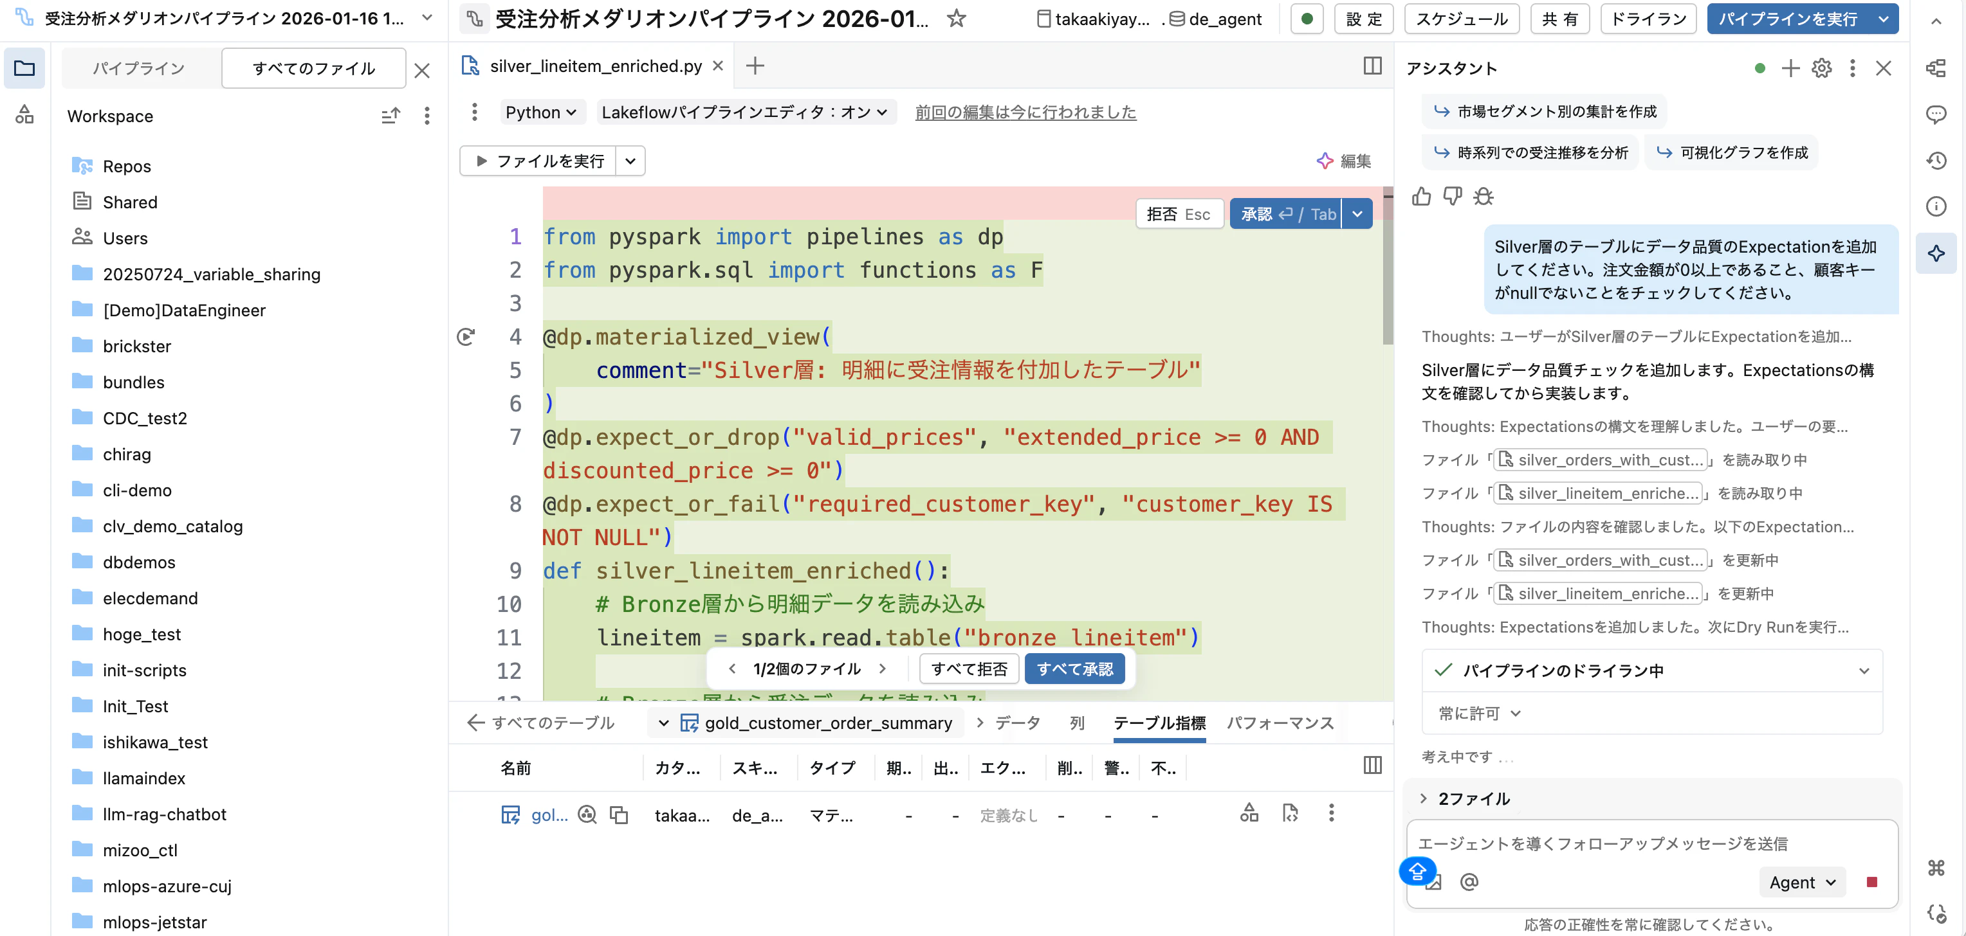Screen dimensions: 1966x936
Task: Click the ドライラン button in the top bar
Action: [x=1647, y=19]
